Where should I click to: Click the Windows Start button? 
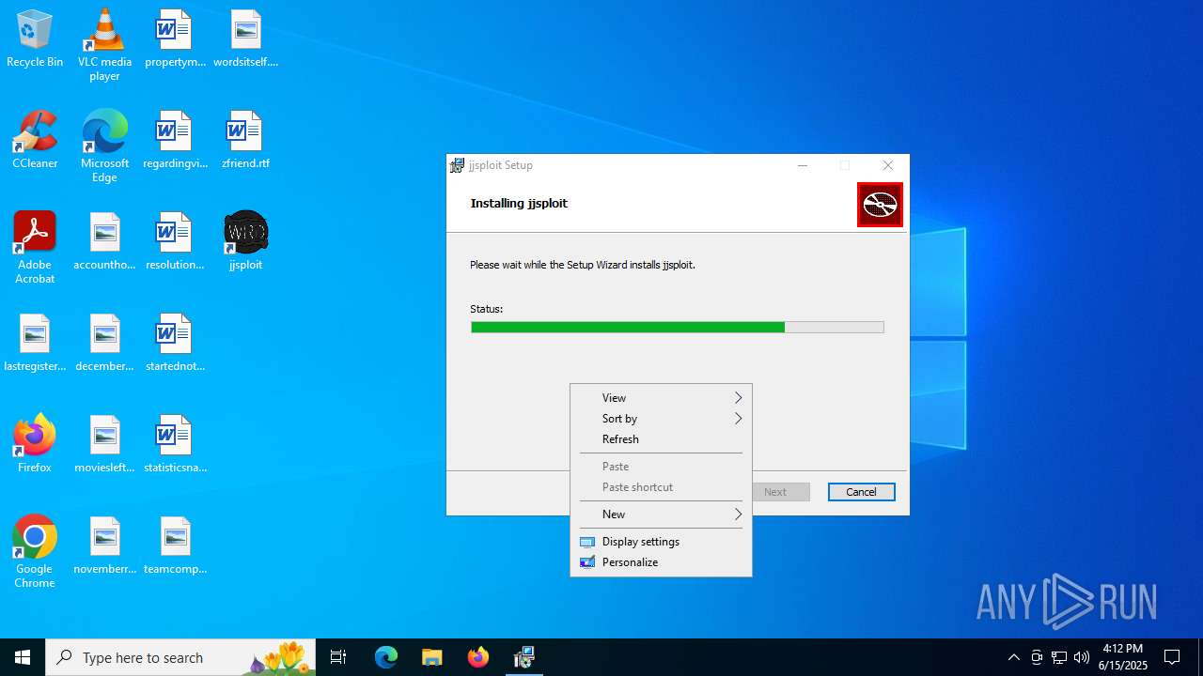click(x=23, y=657)
